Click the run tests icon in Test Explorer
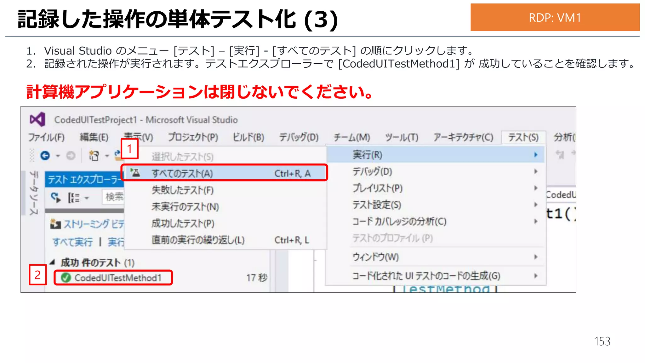This screenshot has height=363, width=645. point(56,198)
